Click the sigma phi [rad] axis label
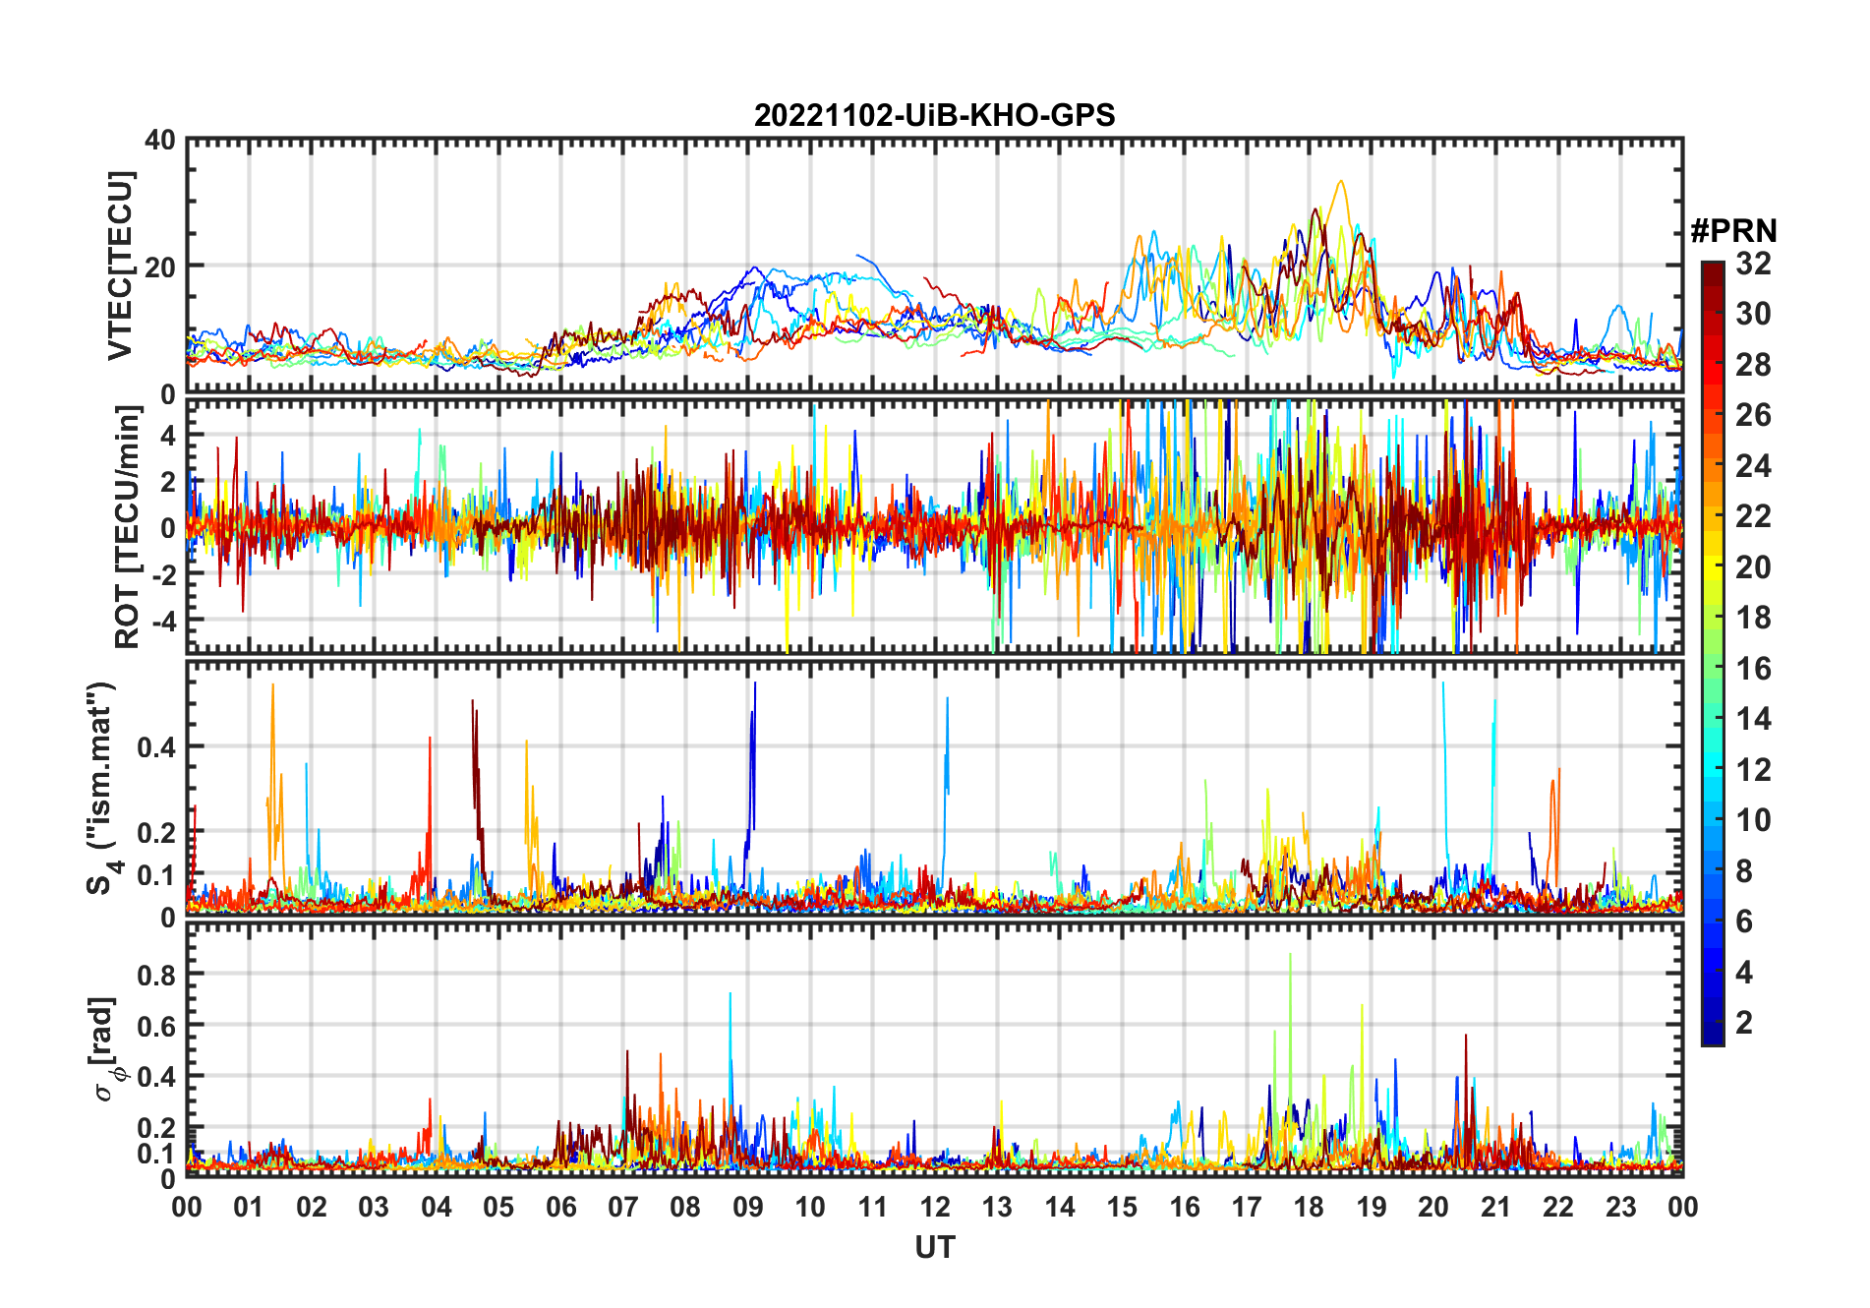Viewport: 1870px width, 1308px height. pos(105,1048)
